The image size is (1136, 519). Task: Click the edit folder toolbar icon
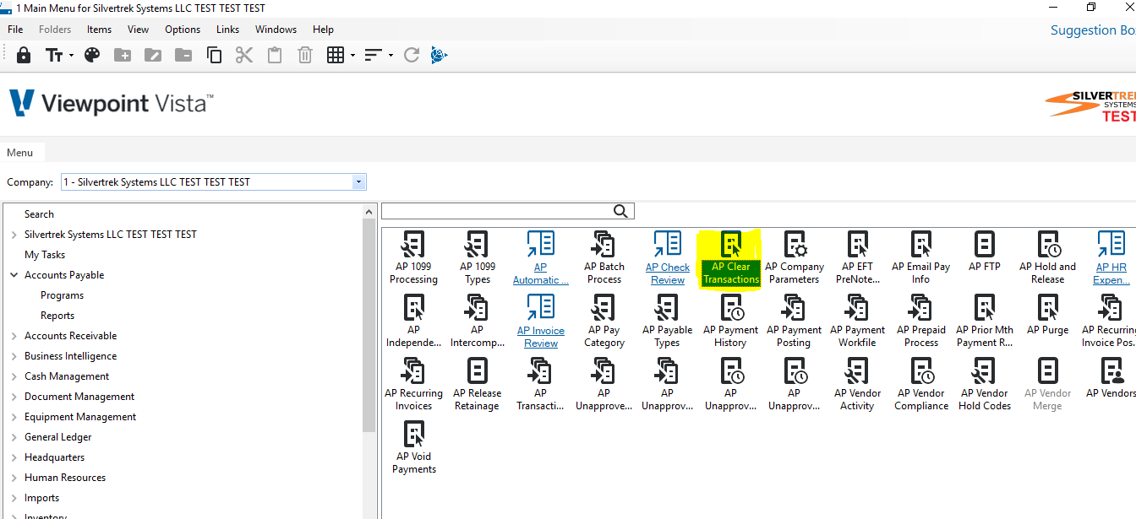153,55
